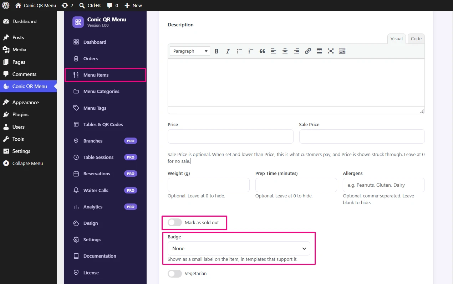Switch editor to Code tab
453x284 pixels.
416,38
